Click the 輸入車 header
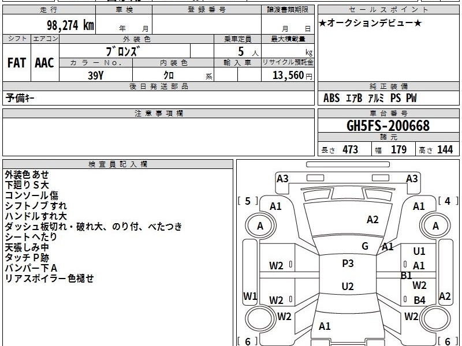The height and width of the screenshot is (346, 462). tap(237, 63)
